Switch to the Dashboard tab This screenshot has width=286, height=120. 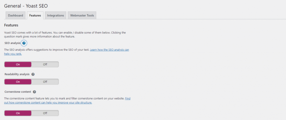click(15, 15)
